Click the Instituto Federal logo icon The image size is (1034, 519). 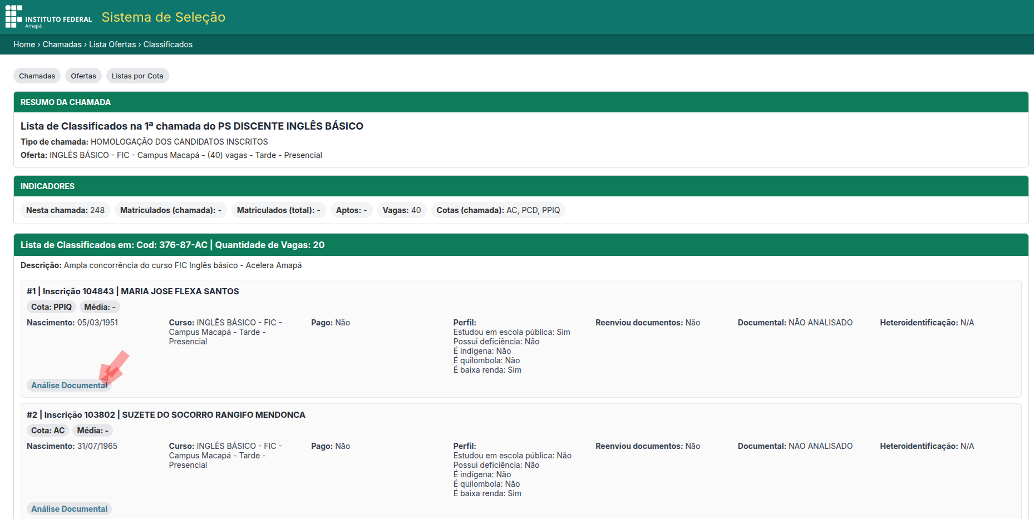(14, 16)
